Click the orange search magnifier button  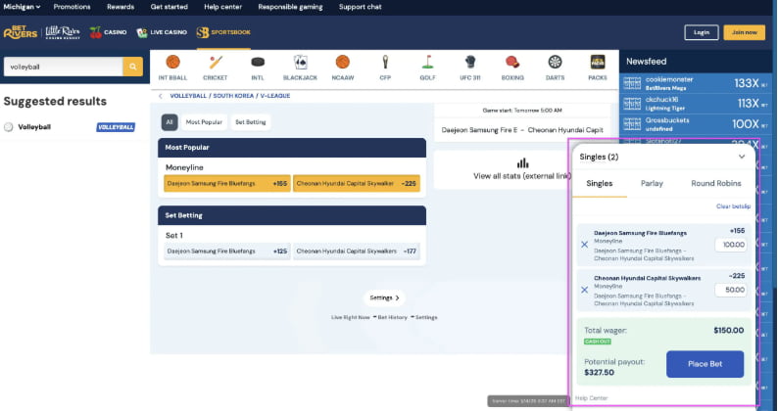pos(133,67)
